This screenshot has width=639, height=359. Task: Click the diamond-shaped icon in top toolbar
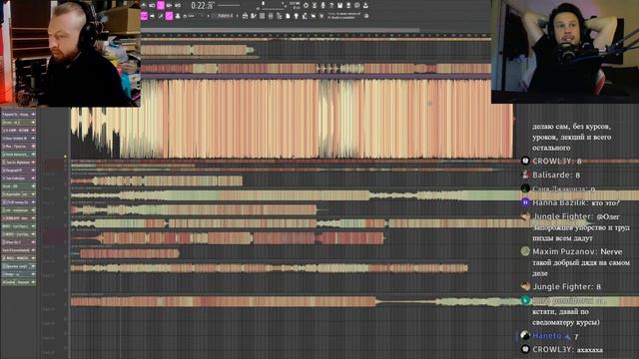(x=307, y=5)
